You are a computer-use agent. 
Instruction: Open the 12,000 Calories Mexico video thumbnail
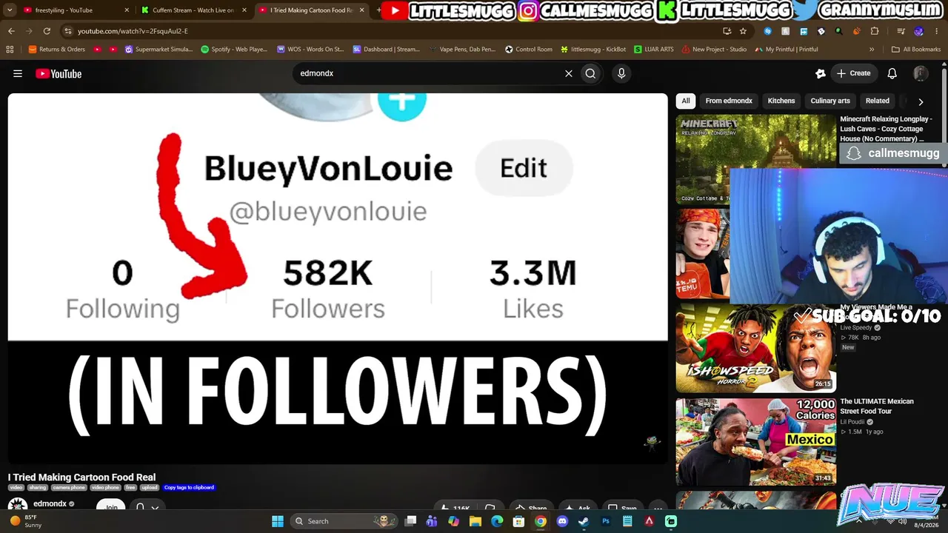pos(755,441)
